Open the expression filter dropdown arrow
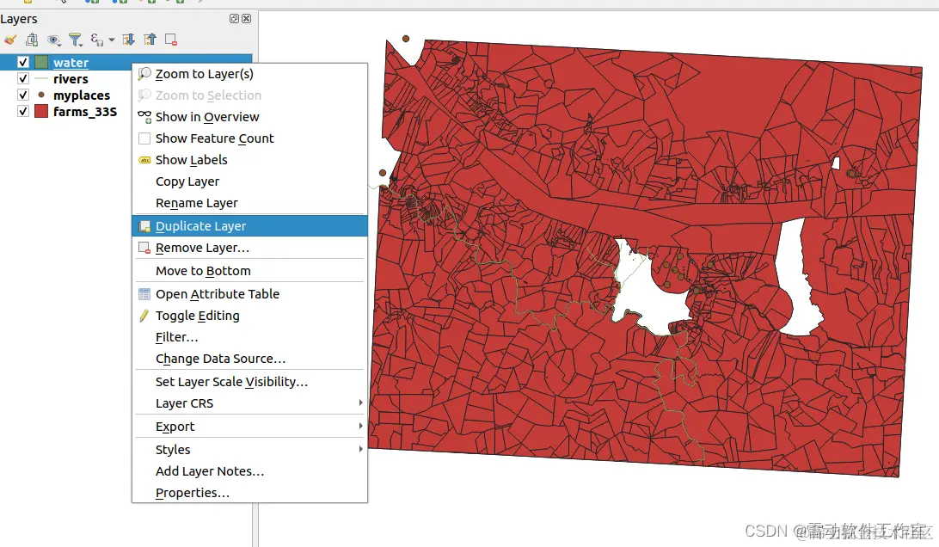Viewport: 939px width, 547px height. 112,40
